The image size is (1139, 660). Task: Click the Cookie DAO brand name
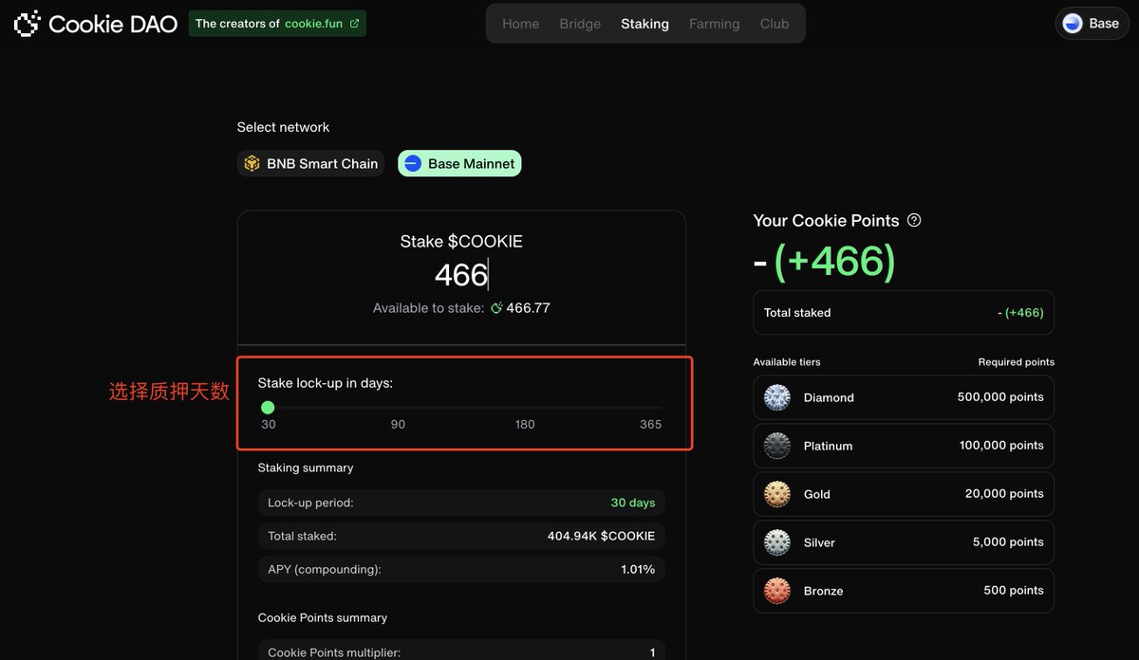113,24
